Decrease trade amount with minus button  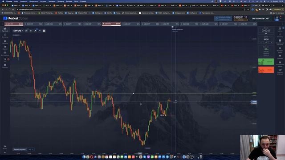coord(261,43)
